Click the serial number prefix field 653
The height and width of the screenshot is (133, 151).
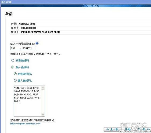(x=15, y=48)
